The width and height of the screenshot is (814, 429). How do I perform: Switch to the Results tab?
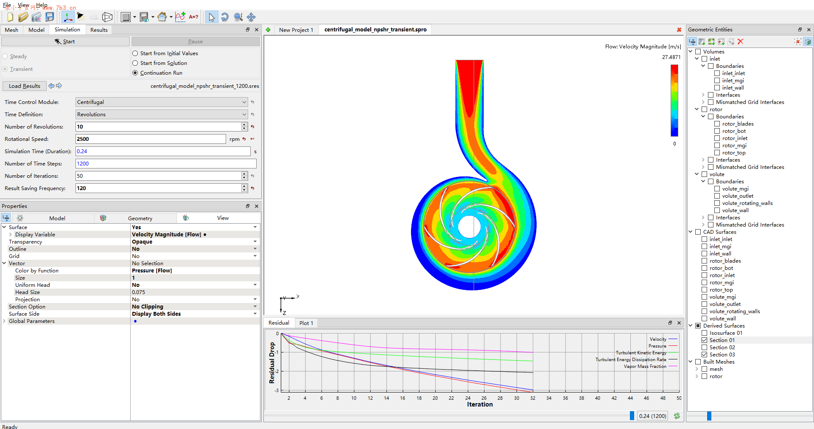pyautogui.click(x=99, y=30)
